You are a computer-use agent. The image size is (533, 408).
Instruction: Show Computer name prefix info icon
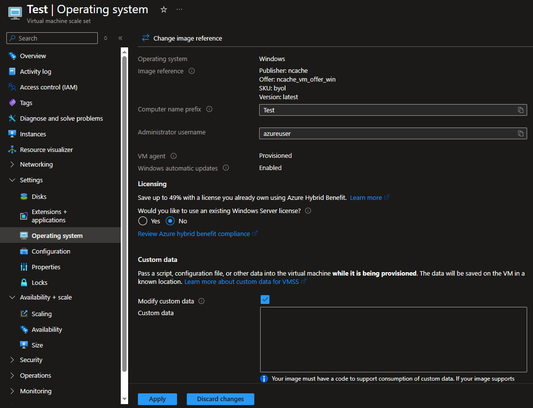click(x=209, y=109)
